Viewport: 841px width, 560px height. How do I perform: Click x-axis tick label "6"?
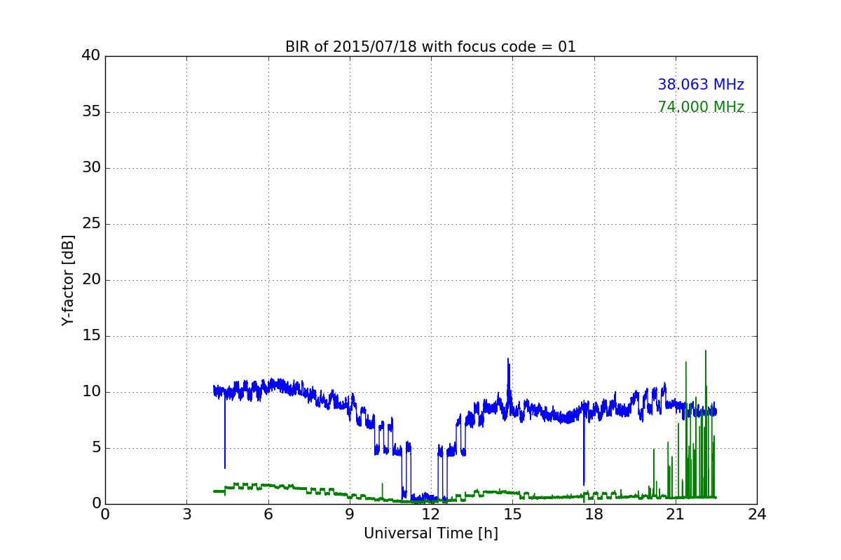click(x=268, y=514)
